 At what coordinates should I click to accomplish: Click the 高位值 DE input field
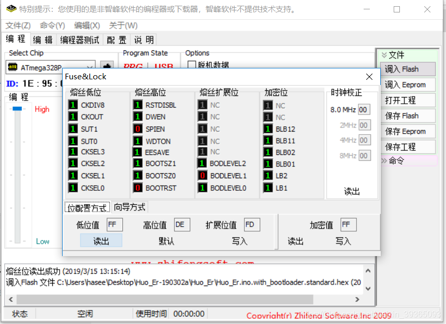coord(181,224)
